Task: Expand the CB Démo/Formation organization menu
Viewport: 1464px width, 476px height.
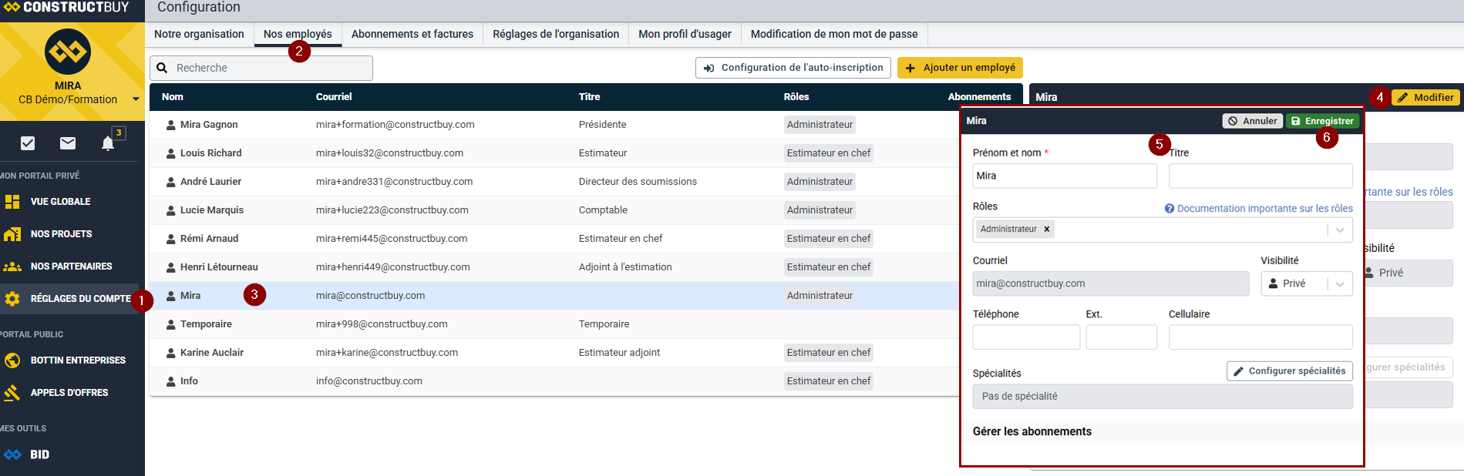Action: [x=136, y=99]
